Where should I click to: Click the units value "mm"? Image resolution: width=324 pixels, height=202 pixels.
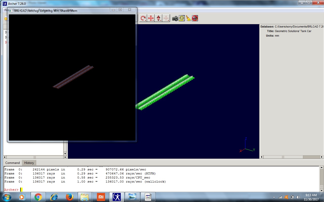click(x=277, y=36)
